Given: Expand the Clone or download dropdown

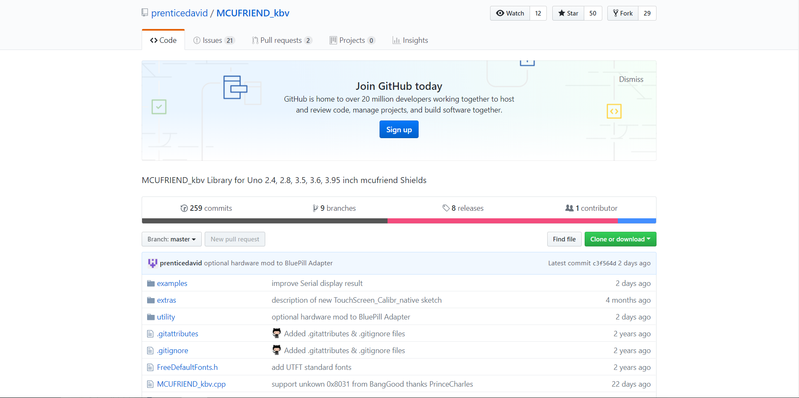Looking at the screenshot, I should (620, 239).
